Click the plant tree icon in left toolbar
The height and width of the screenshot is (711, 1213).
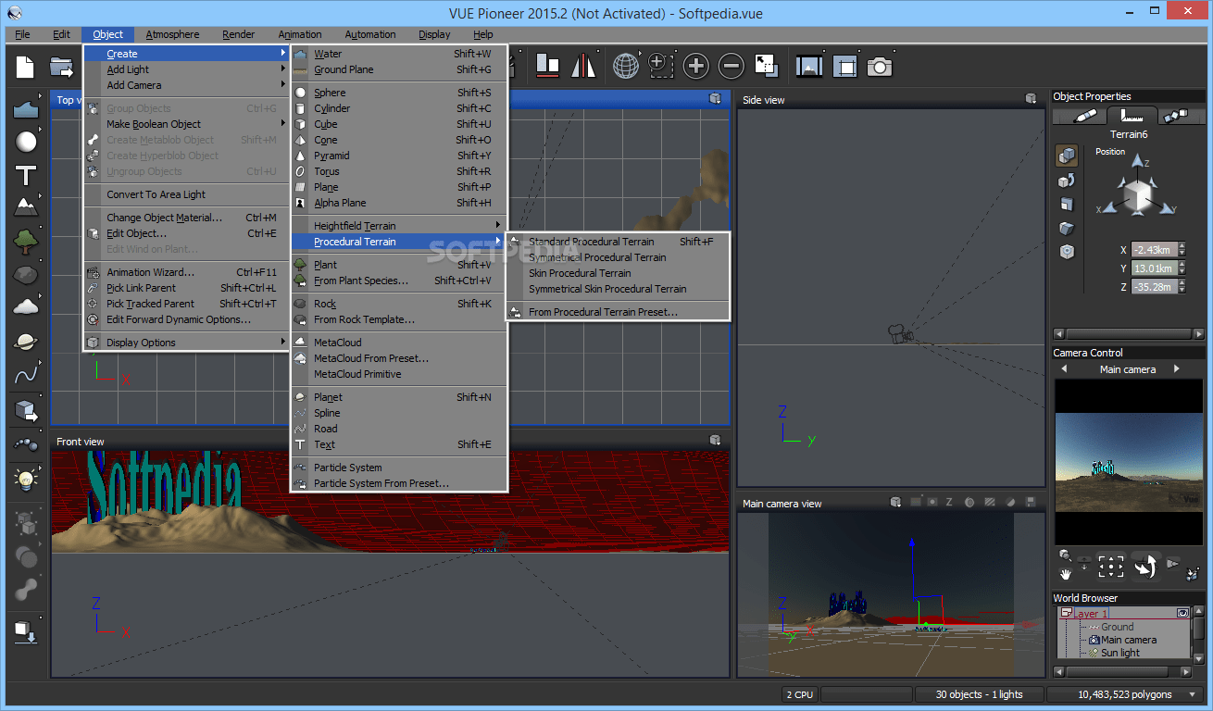(26, 242)
